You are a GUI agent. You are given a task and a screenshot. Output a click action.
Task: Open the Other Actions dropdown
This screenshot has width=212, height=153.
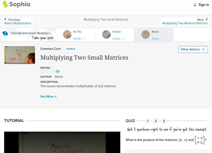coord(193,49)
